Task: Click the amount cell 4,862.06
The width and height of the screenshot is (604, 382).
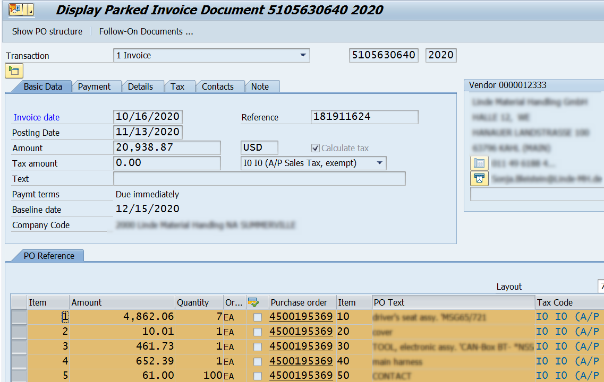Action: (x=122, y=317)
